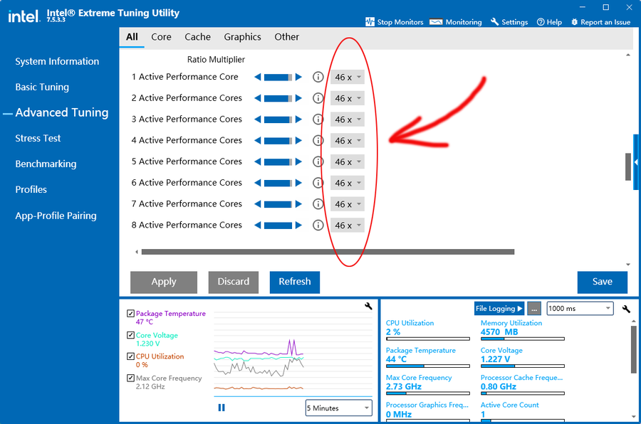
Task: Pause the monitoring graph
Action: point(222,408)
